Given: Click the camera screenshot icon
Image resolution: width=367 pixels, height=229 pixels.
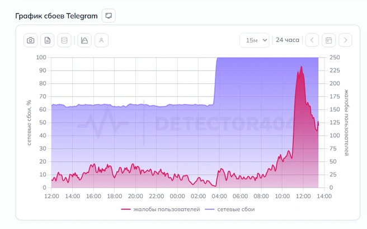Looking at the screenshot, I should click(30, 40).
